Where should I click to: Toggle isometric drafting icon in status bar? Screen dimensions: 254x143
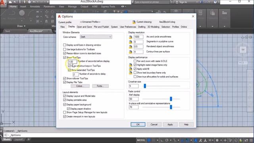point(175,140)
